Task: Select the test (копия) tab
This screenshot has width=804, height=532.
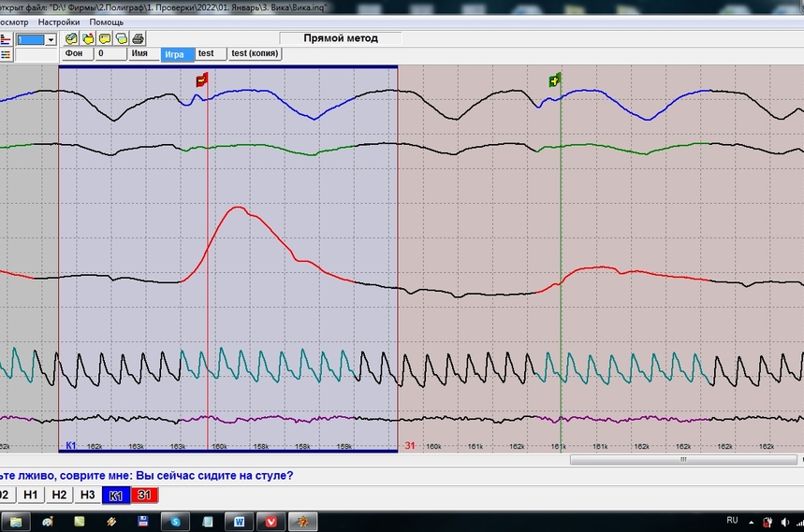Action: click(x=255, y=54)
